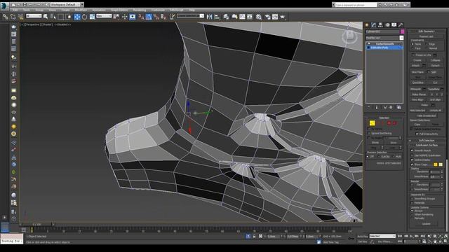Click the Hide Unselected button
This screenshot has height=252, width=449.
[426, 115]
